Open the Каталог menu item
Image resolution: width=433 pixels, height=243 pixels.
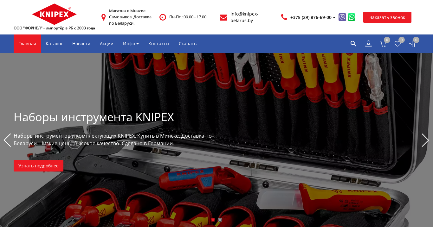point(54,44)
